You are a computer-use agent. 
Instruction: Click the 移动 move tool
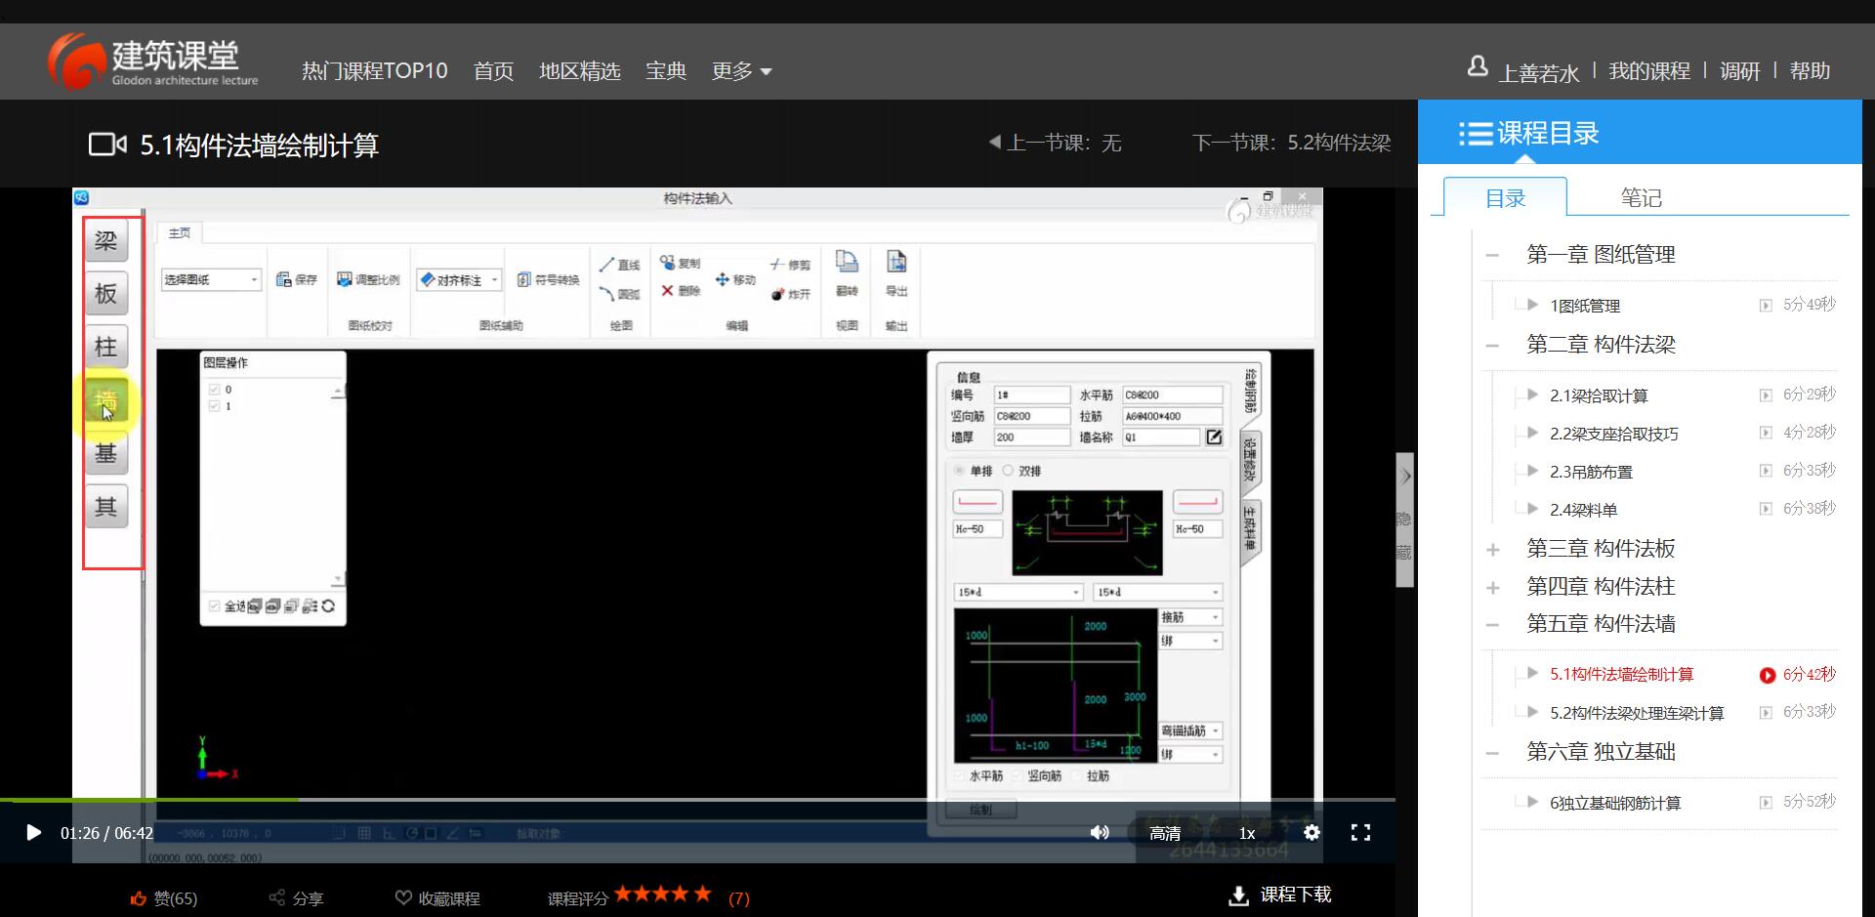[736, 279]
